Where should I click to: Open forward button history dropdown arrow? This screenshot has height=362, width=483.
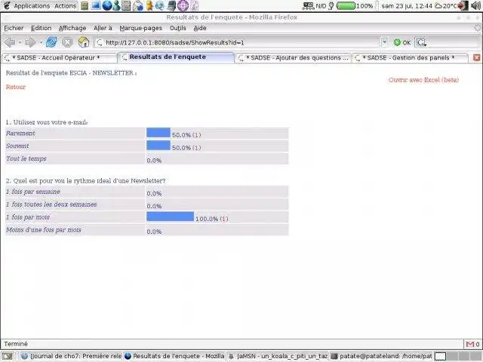[x=40, y=42]
